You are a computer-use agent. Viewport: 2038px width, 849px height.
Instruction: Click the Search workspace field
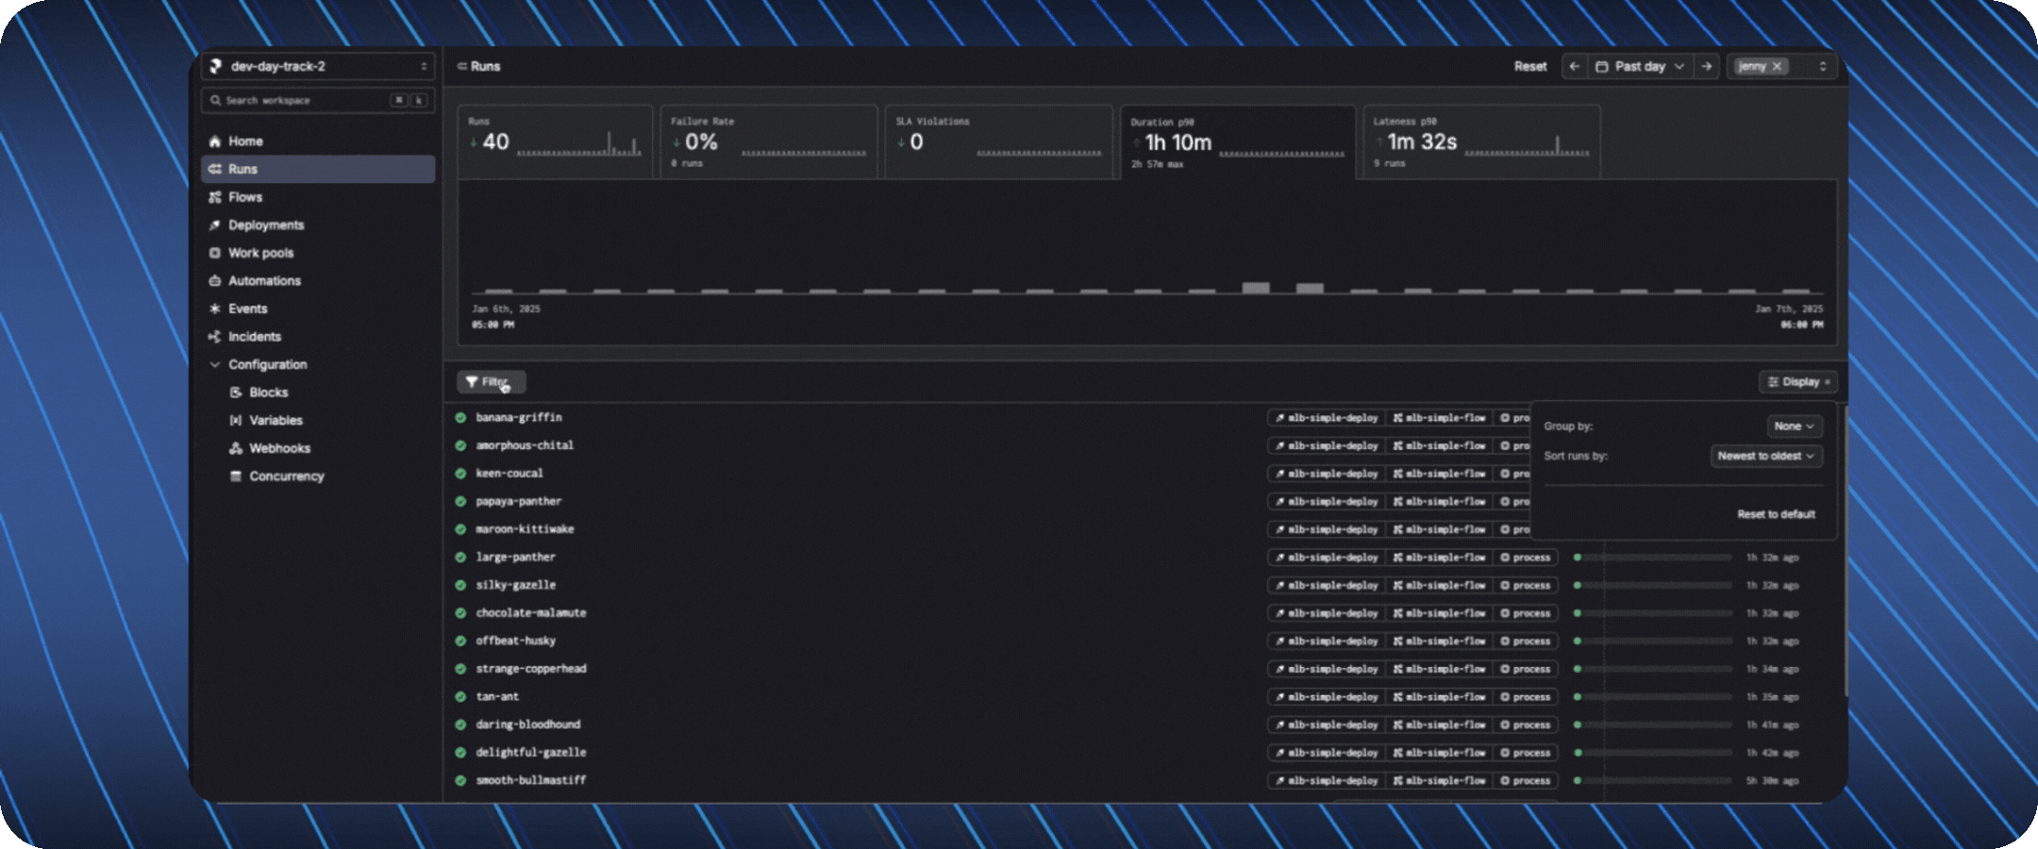302,100
